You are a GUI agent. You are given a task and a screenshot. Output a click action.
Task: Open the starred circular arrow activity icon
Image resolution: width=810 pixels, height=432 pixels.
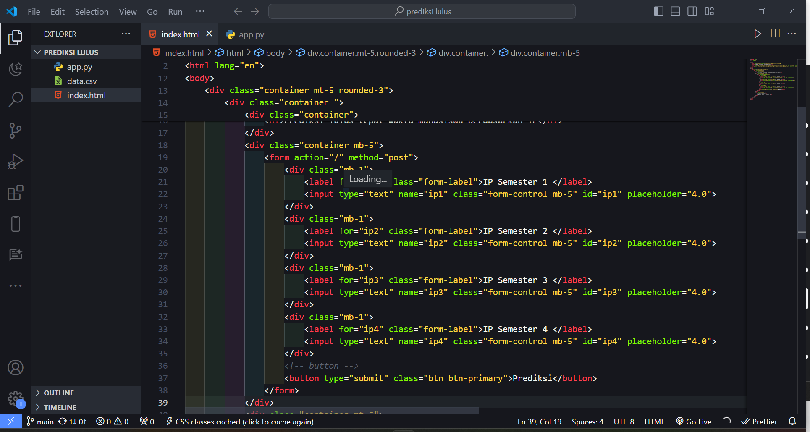16,68
